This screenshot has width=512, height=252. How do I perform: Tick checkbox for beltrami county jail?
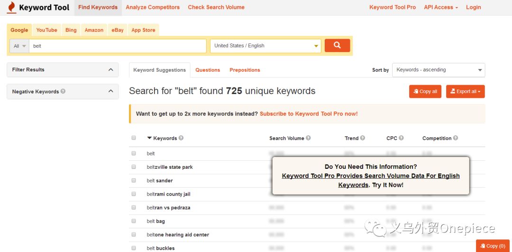pos(134,194)
